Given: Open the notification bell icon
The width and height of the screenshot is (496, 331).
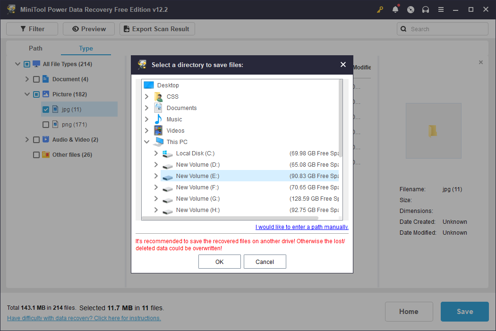Looking at the screenshot, I should pos(395,9).
